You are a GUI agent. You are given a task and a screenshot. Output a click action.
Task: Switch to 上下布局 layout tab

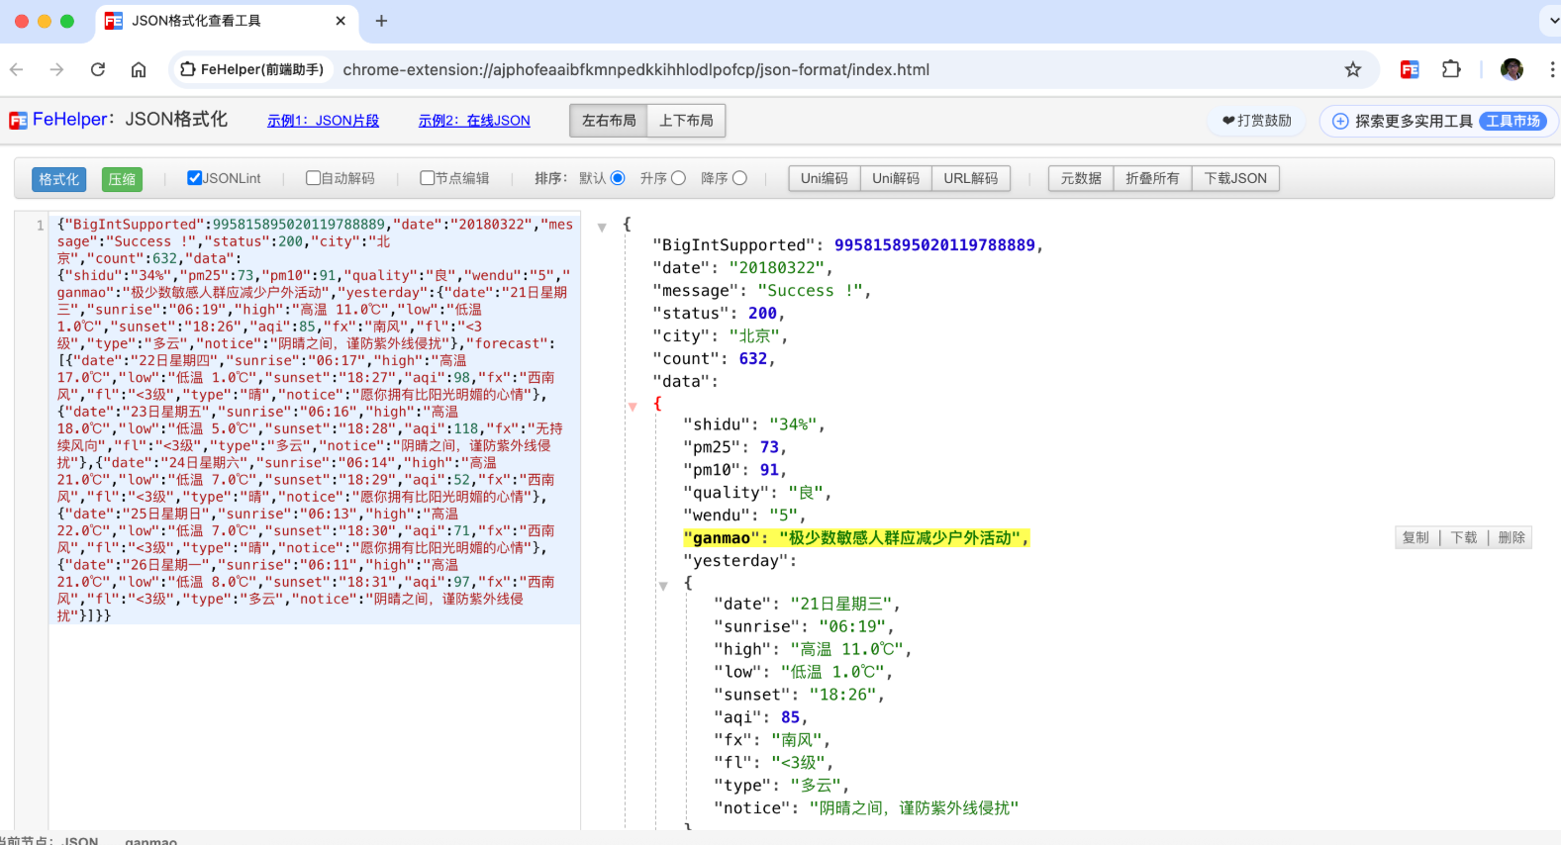pyautogui.click(x=686, y=121)
